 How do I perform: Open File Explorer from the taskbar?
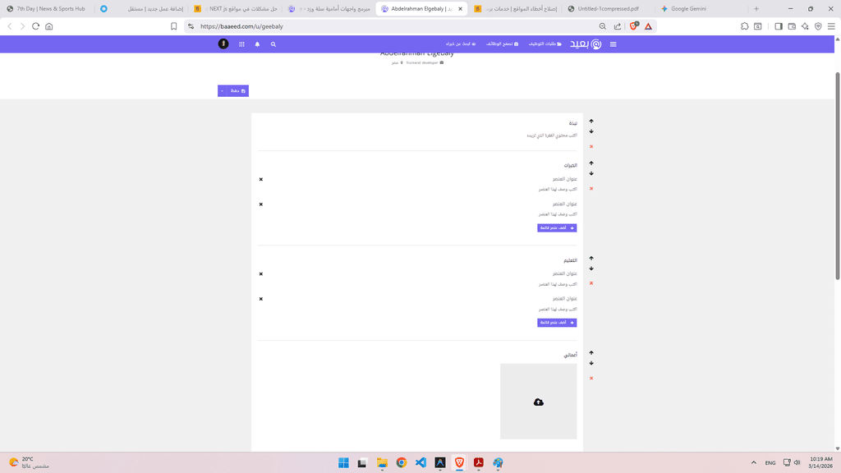382,463
